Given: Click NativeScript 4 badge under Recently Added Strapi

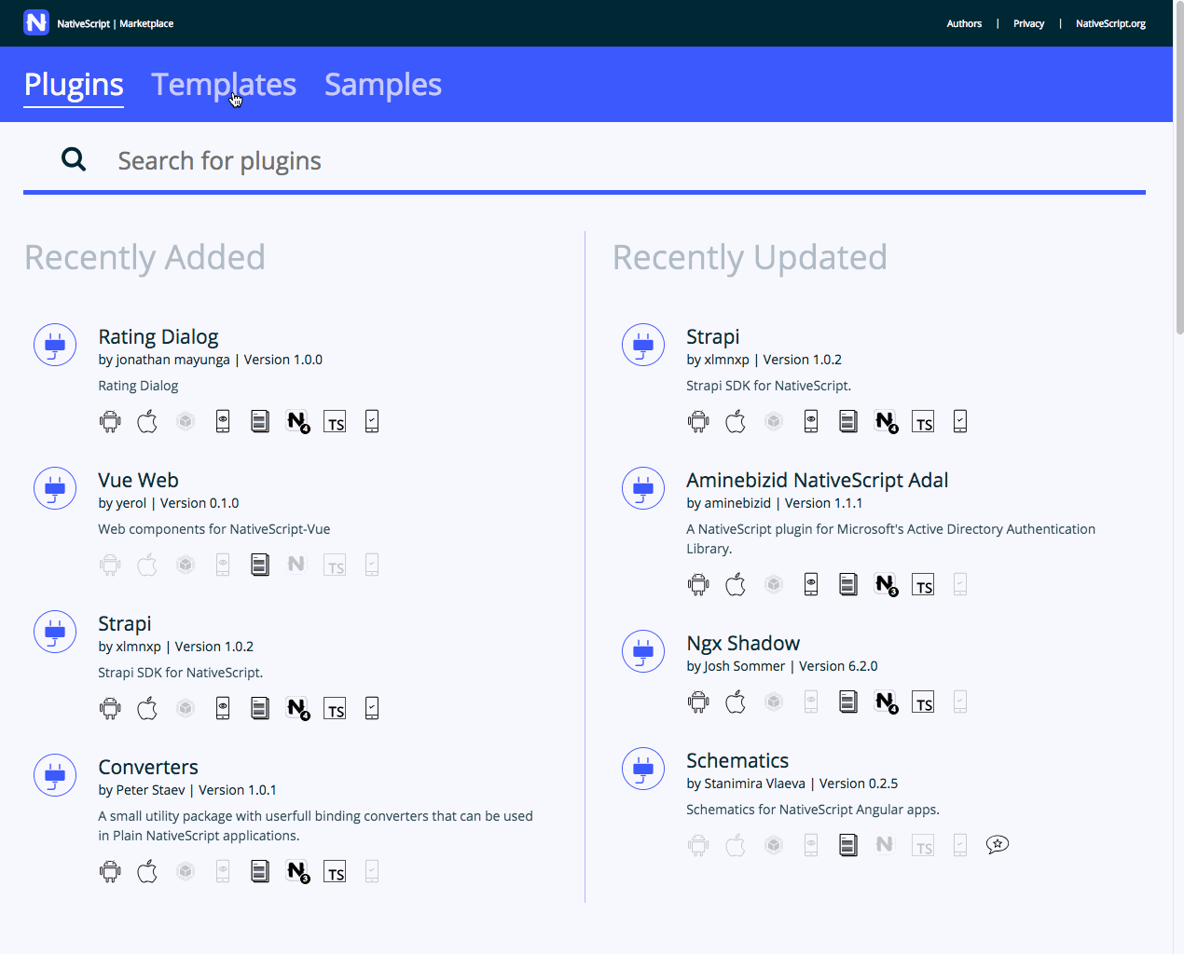Looking at the screenshot, I should (297, 709).
